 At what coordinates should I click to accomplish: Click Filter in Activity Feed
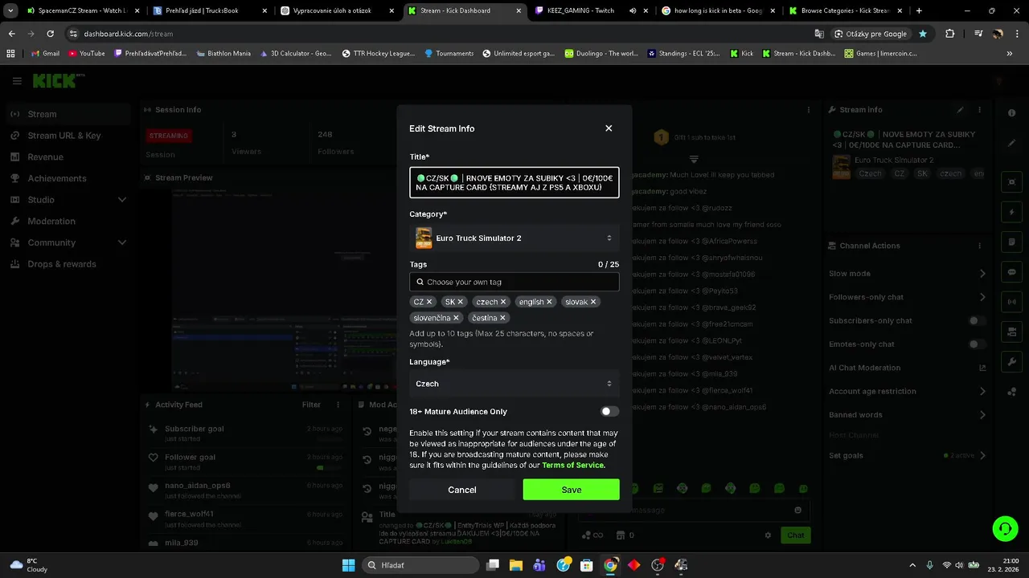(x=311, y=405)
